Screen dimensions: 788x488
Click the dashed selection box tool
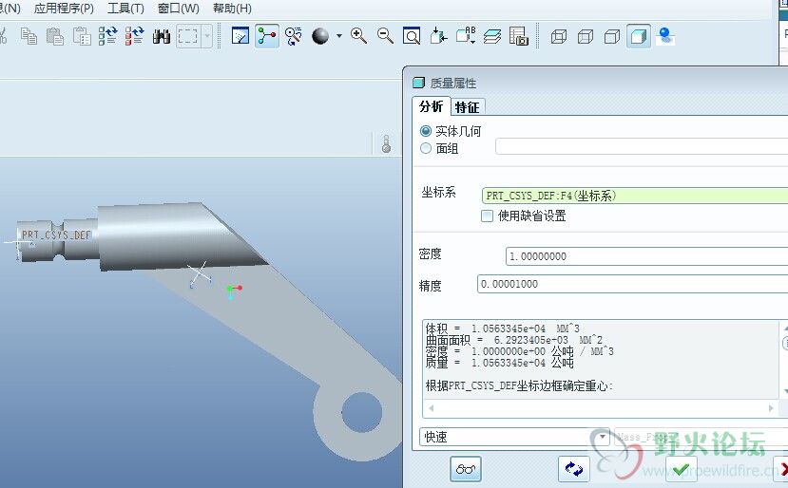click(188, 36)
